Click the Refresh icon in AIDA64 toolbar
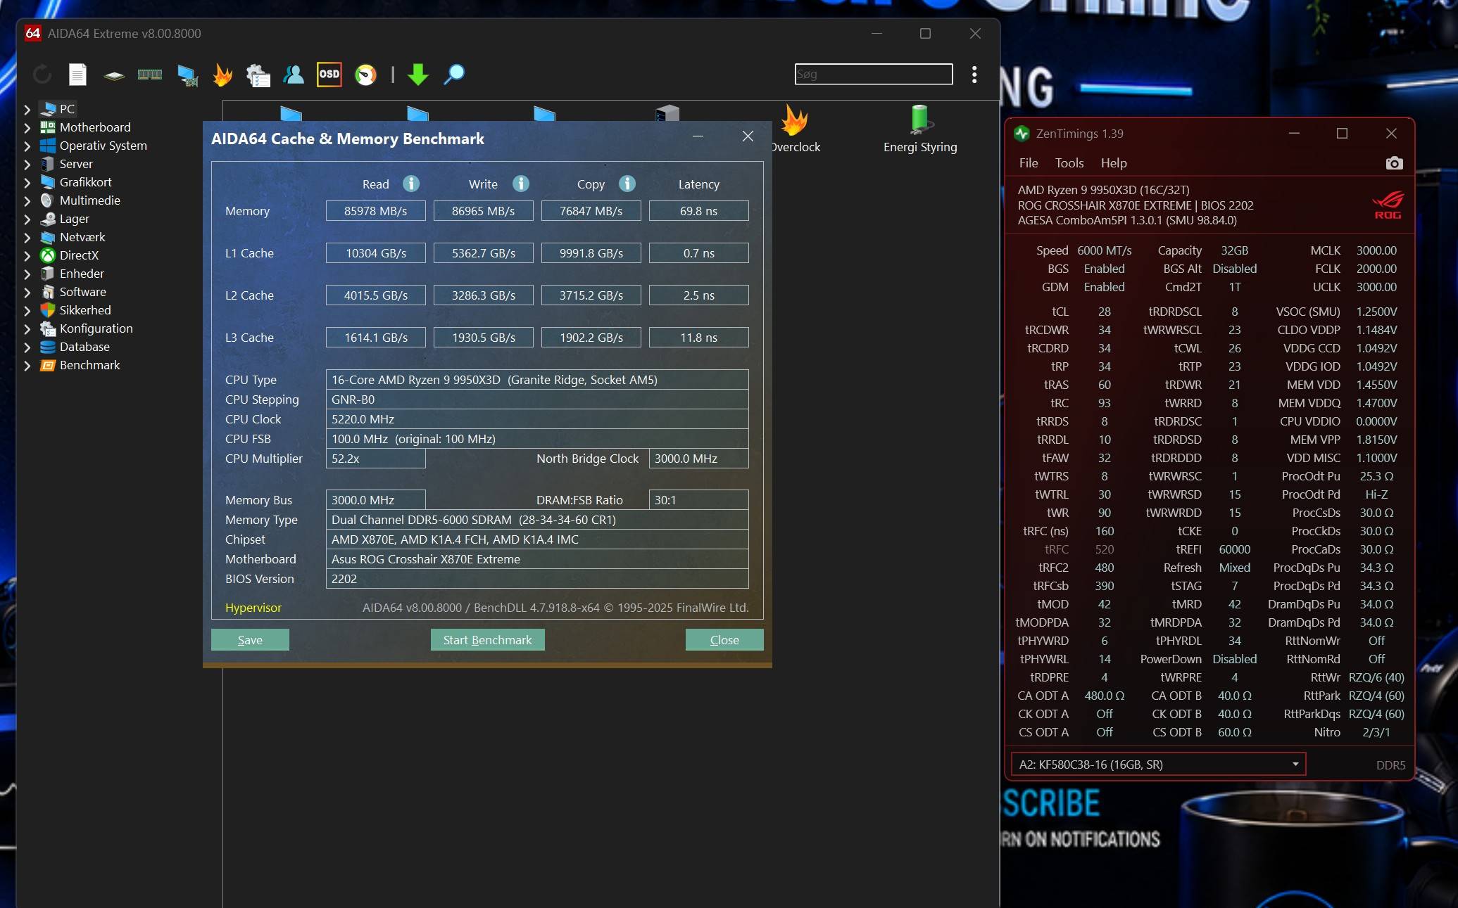The width and height of the screenshot is (1458, 908). pos(42,75)
